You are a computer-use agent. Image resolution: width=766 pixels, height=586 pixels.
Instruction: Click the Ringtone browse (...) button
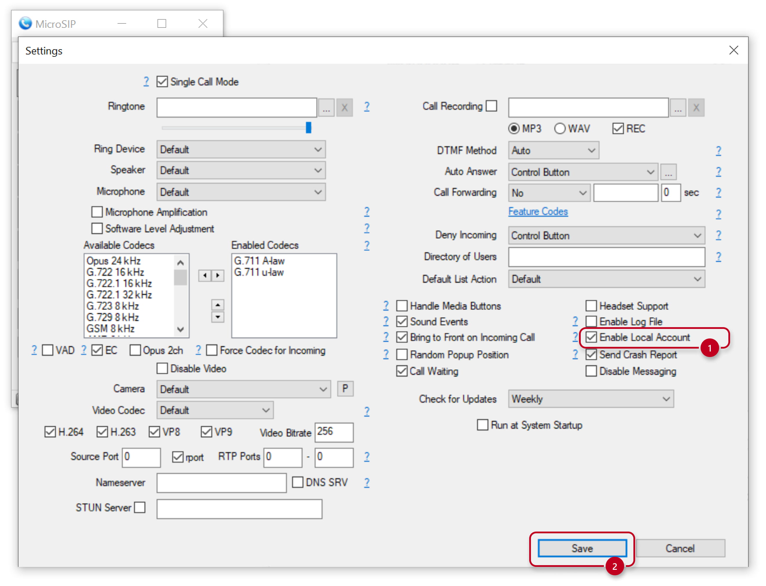[x=326, y=107]
